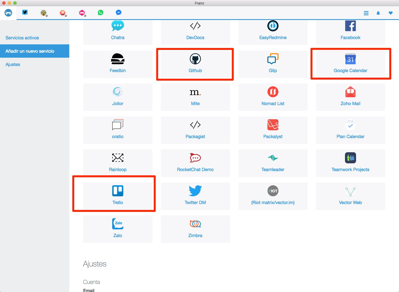The width and height of the screenshot is (399, 292).
Task: Select the Teamwork Projects tile
Action: 350,163
